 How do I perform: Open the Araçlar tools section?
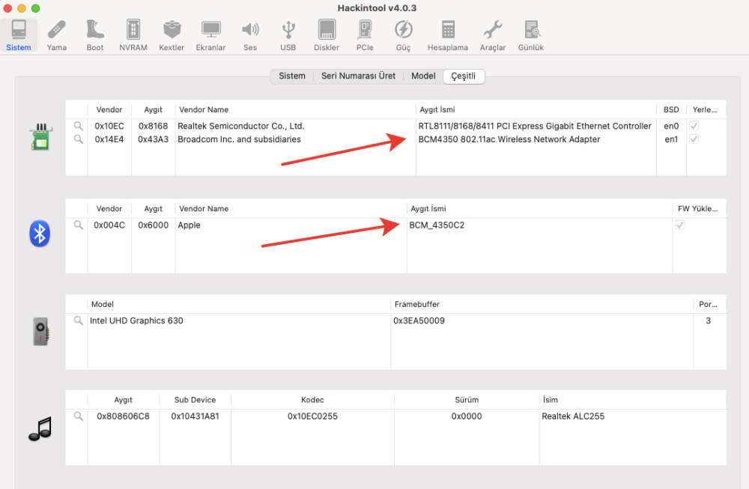(x=493, y=35)
